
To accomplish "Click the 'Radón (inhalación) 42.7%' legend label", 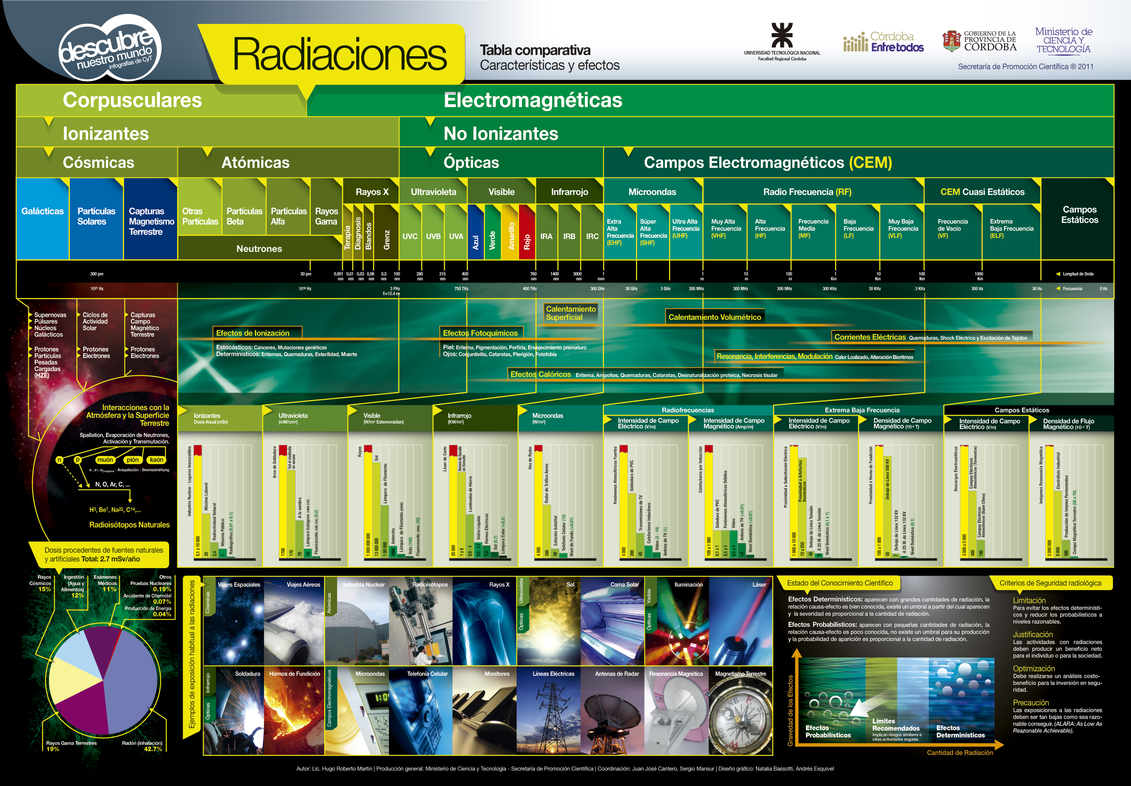I will point(142,746).
